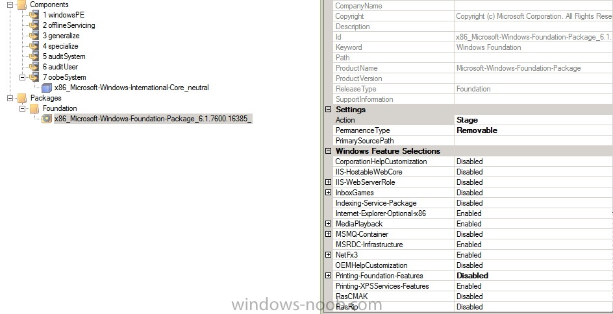Viewport: 613px width, 314px height.
Task: Click the RasCMAK property name
Action: 351,296
